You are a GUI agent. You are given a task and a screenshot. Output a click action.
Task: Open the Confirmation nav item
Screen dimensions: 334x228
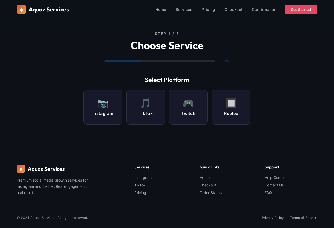click(264, 9)
